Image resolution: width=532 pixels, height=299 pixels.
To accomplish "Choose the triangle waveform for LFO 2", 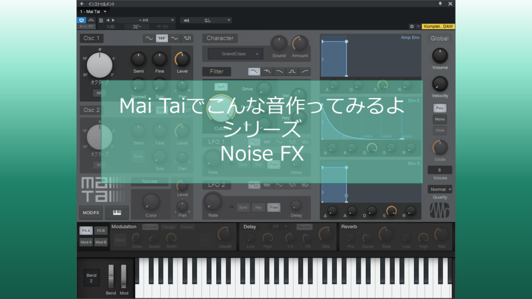I will coord(279,185).
